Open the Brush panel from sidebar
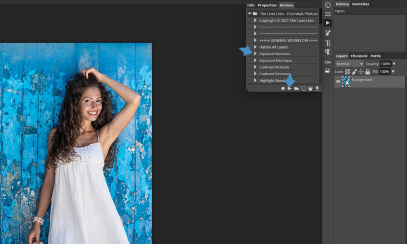407x244 pixels. pyautogui.click(x=328, y=33)
